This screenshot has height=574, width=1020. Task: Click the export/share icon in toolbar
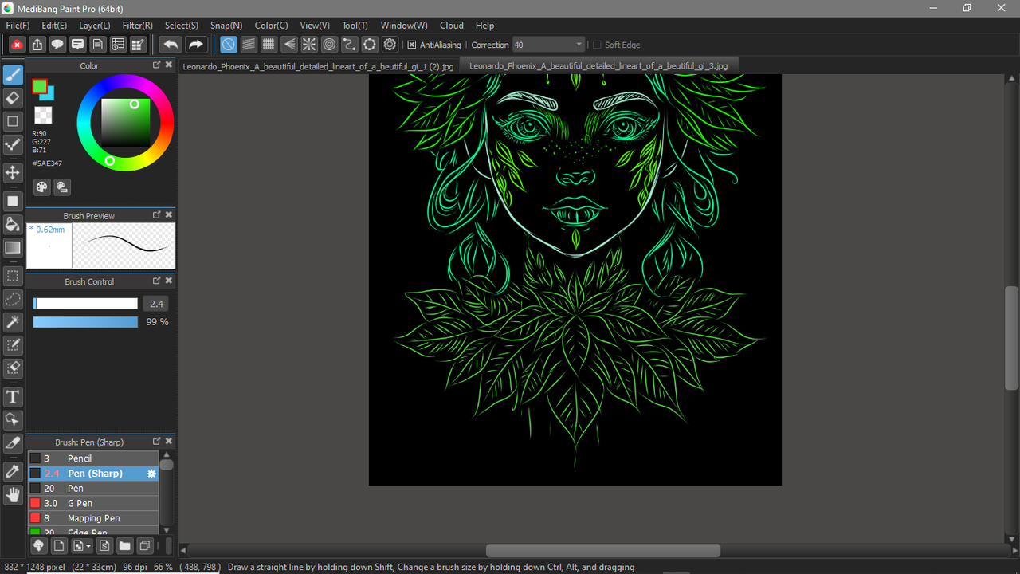coord(37,45)
